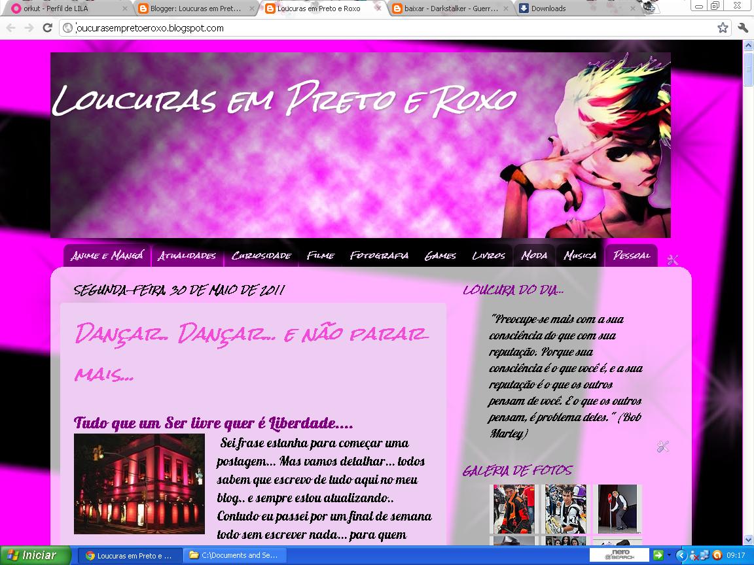
Task: Switch to the Loucuras em Preto e Roxo taskbar button
Action: pyautogui.click(x=130, y=555)
